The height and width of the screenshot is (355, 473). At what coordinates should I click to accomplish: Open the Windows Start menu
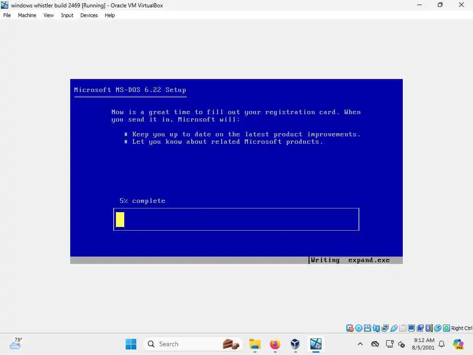click(x=131, y=344)
